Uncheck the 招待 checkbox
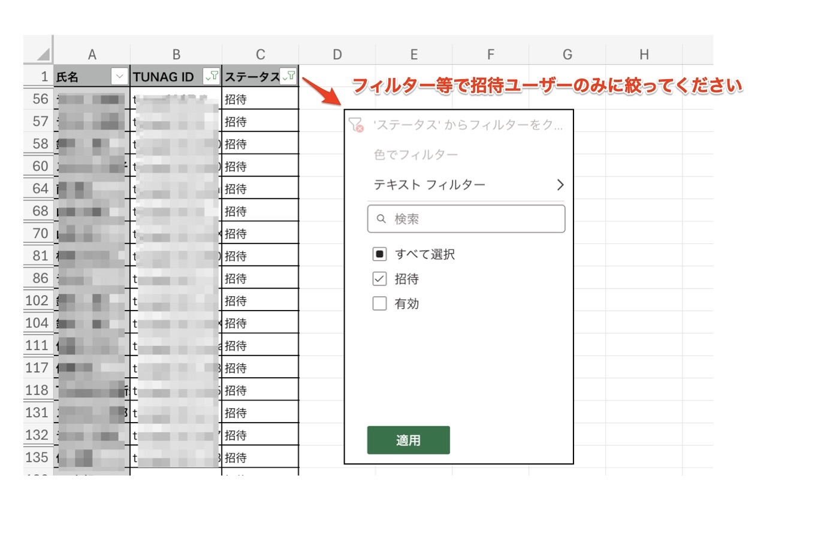This screenshot has width=839, height=536. pos(379,279)
